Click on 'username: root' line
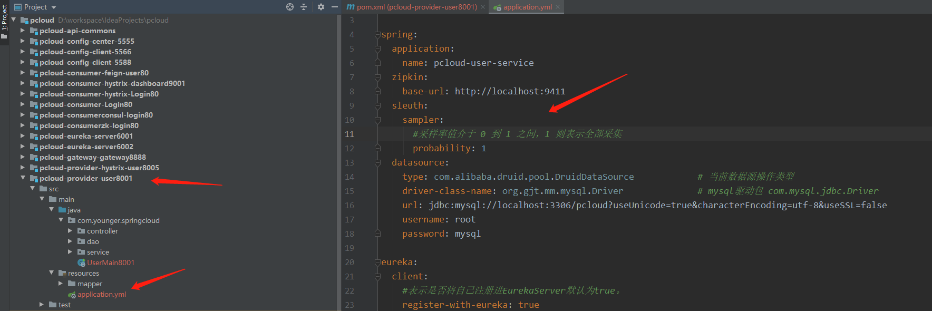 click(439, 219)
